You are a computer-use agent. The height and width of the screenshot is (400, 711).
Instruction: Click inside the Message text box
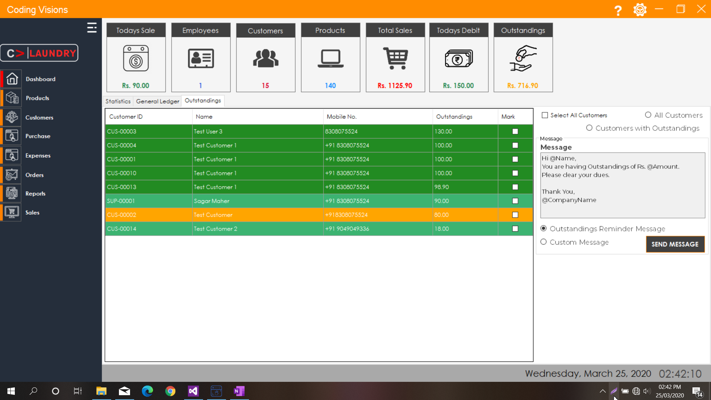point(622,185)
